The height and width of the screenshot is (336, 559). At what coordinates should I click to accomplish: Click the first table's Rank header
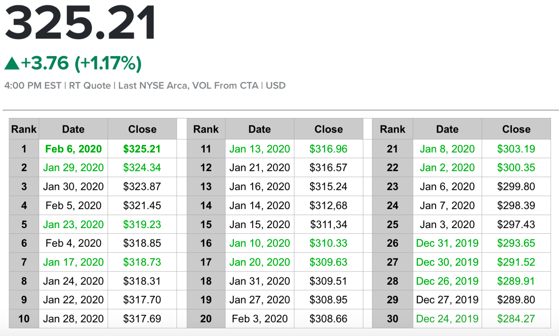tap(24, 129)
